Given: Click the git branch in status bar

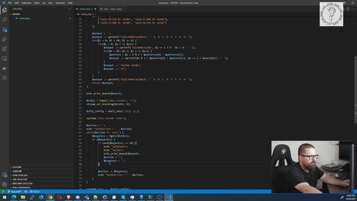Looking at the screenshot, I should click(x=15, y=192).
